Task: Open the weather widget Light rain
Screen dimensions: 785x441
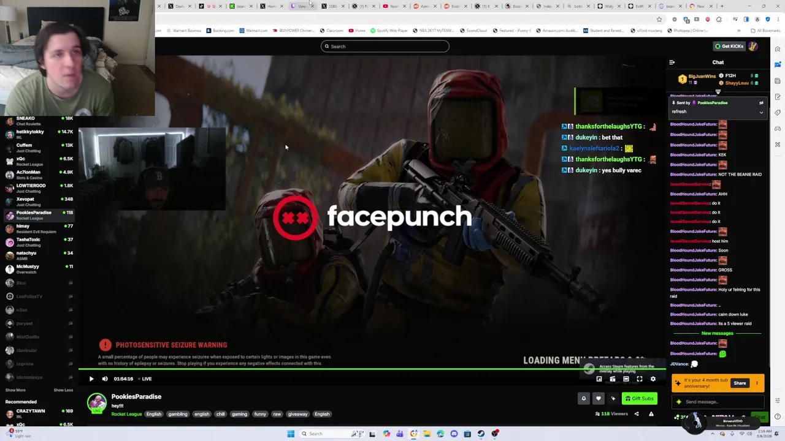Action: pos(17,433)
